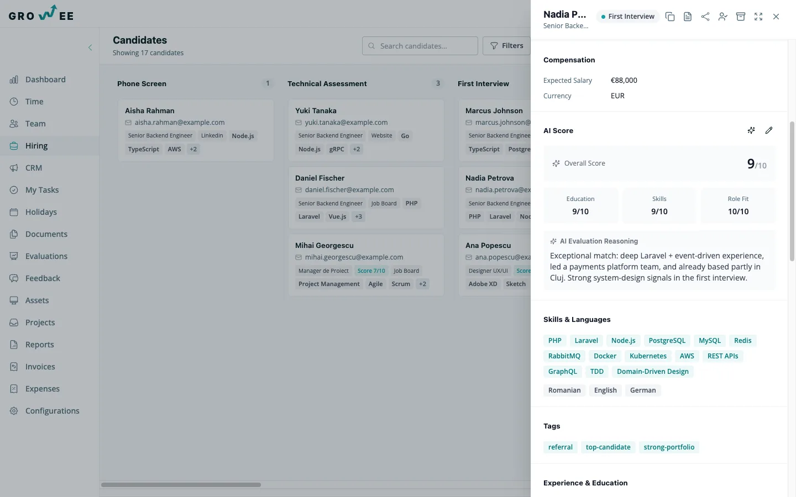Click the Expected Salary value €88,000
This screenshot has width=796, height=497.
624,80
